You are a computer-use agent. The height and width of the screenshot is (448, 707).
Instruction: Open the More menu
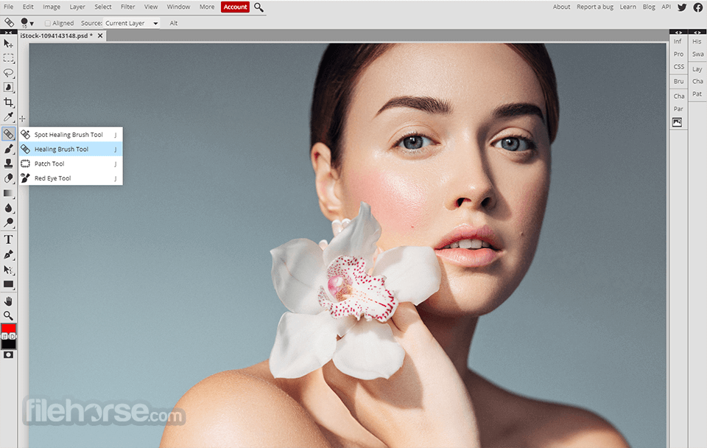point(207,7)
